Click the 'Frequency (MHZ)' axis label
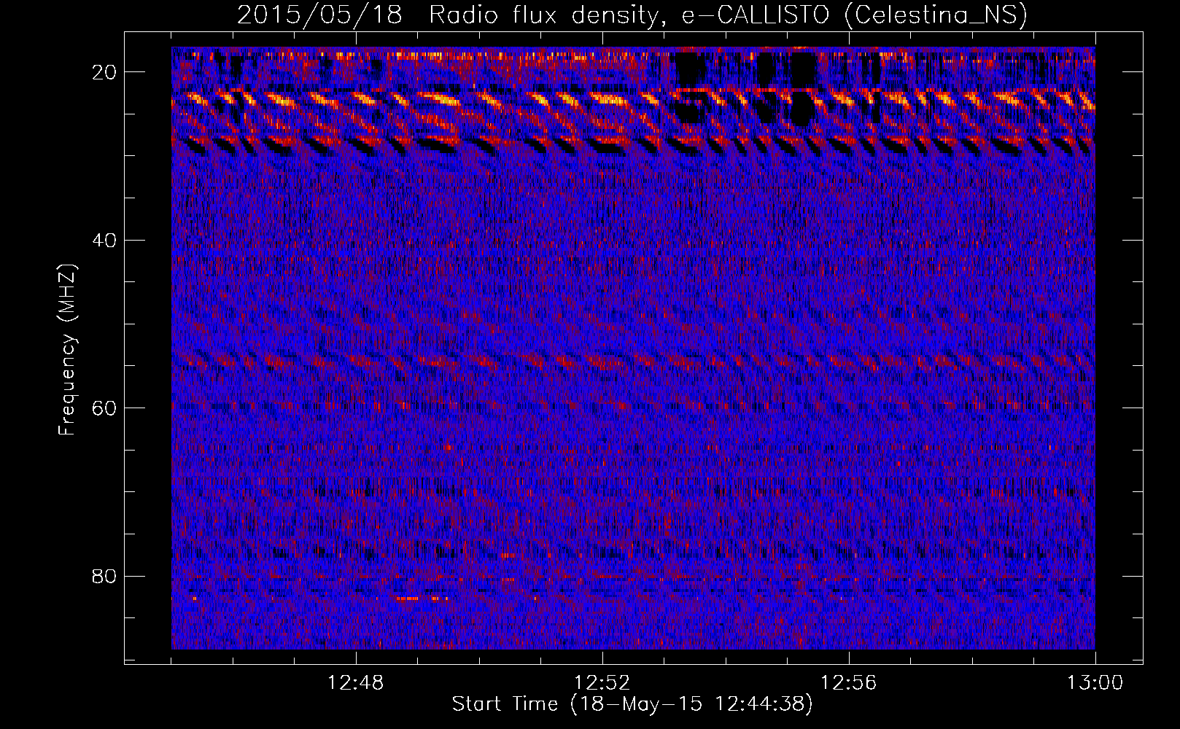The width and height of the screenshot is (1180, 729). click(67, 350)
